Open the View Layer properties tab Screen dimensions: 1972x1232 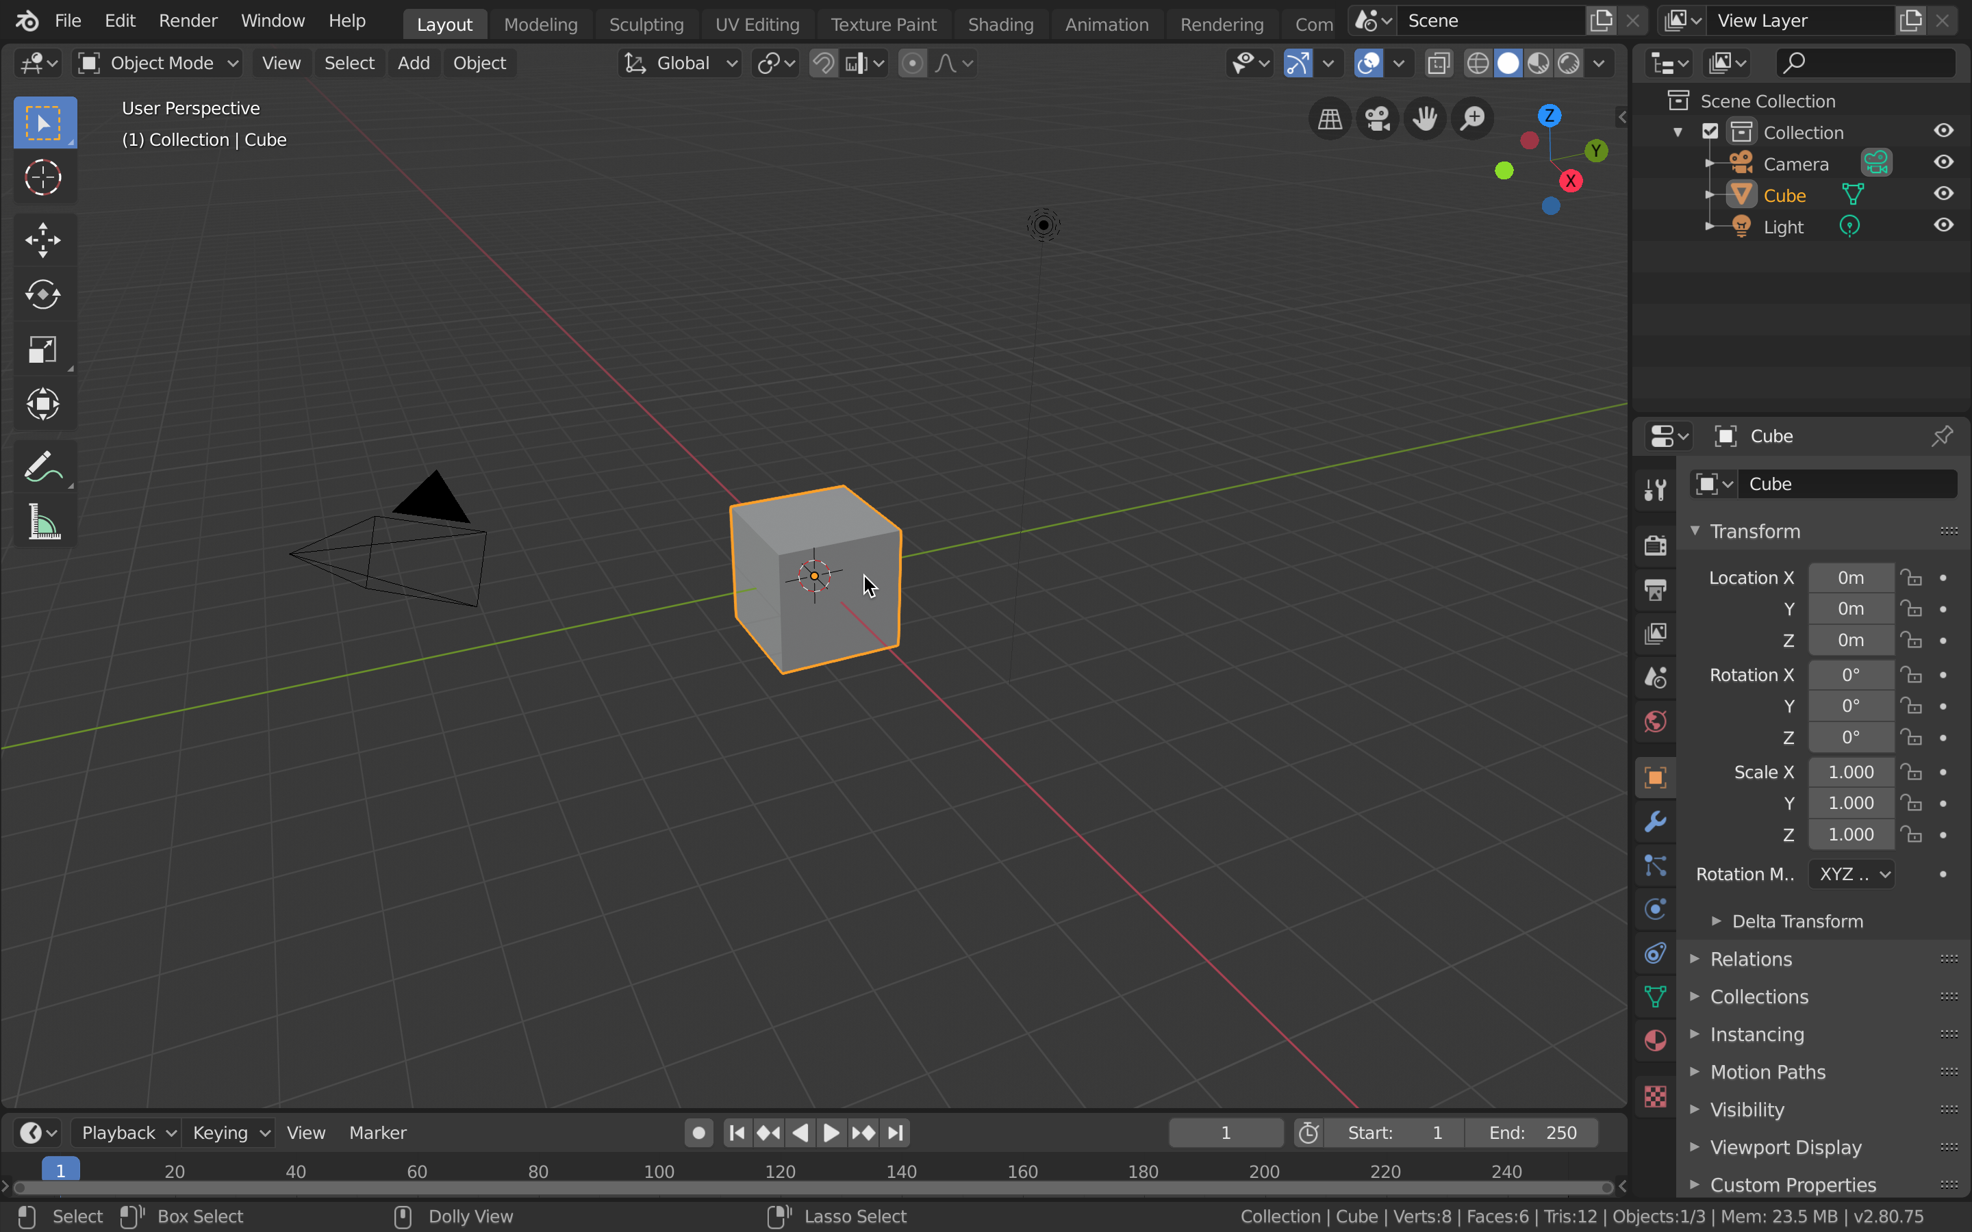tap(1655, 633)
